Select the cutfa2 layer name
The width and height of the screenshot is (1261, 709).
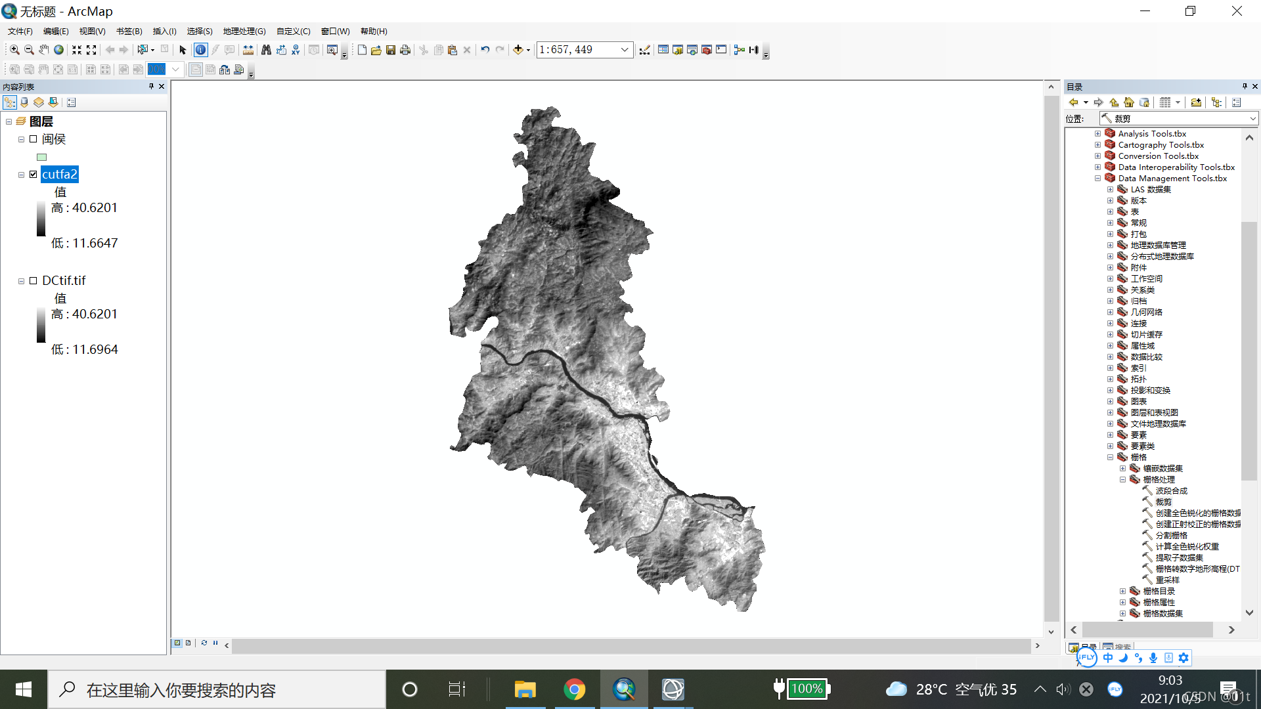tap(60, 175)
